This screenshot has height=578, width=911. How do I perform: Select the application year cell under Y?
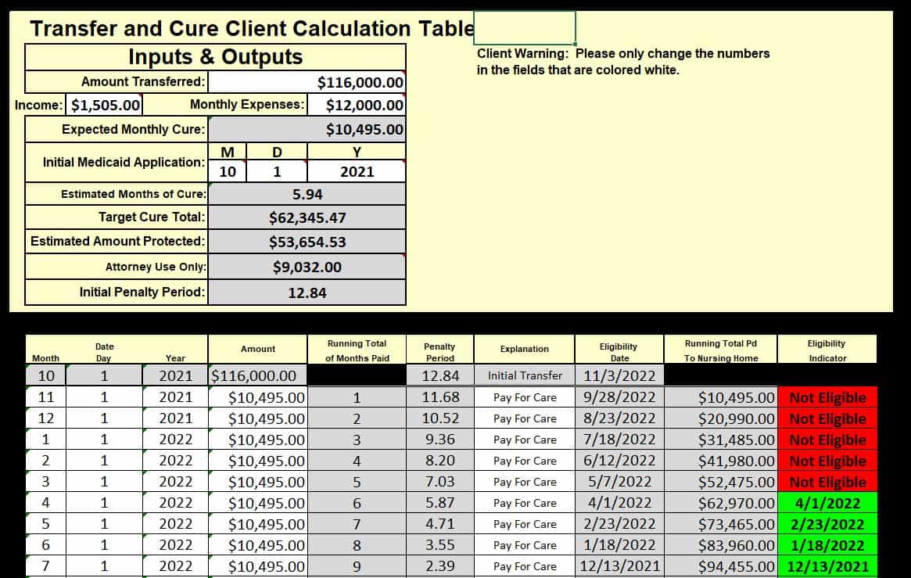[x=357, y=171]
